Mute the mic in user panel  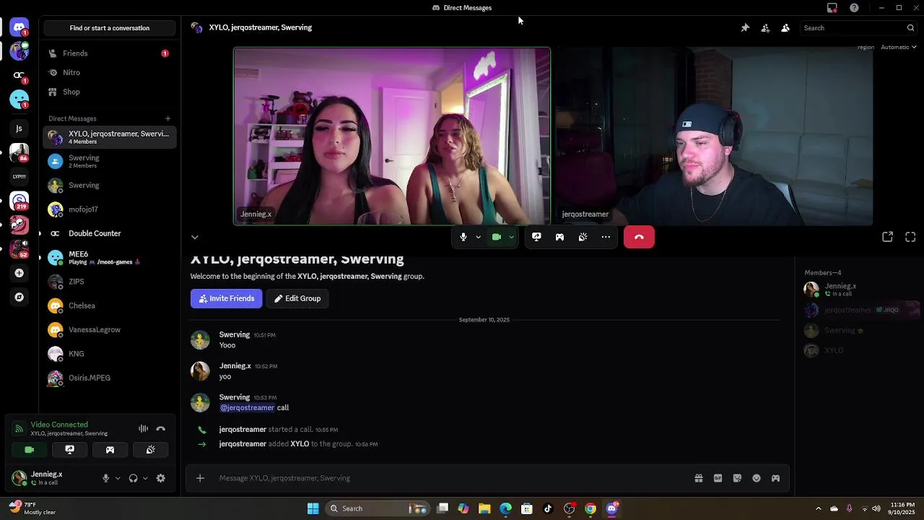click(105, 478)
